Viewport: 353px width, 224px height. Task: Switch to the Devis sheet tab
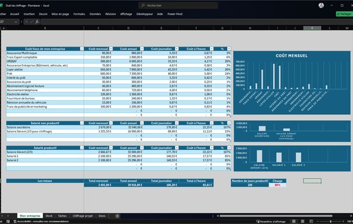(102, 216)
